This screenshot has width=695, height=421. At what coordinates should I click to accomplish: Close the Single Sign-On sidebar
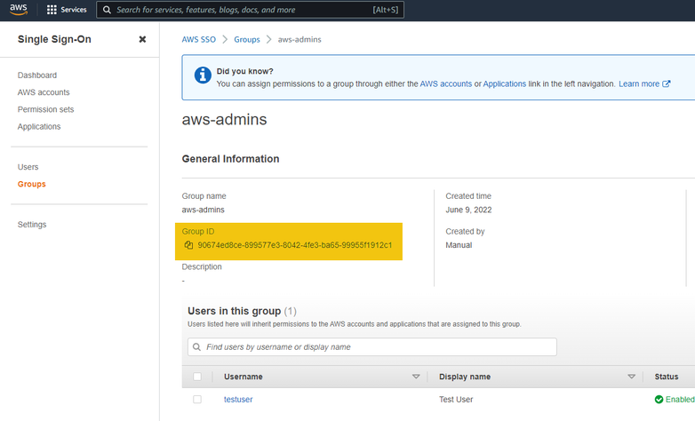tap(142, 39)
